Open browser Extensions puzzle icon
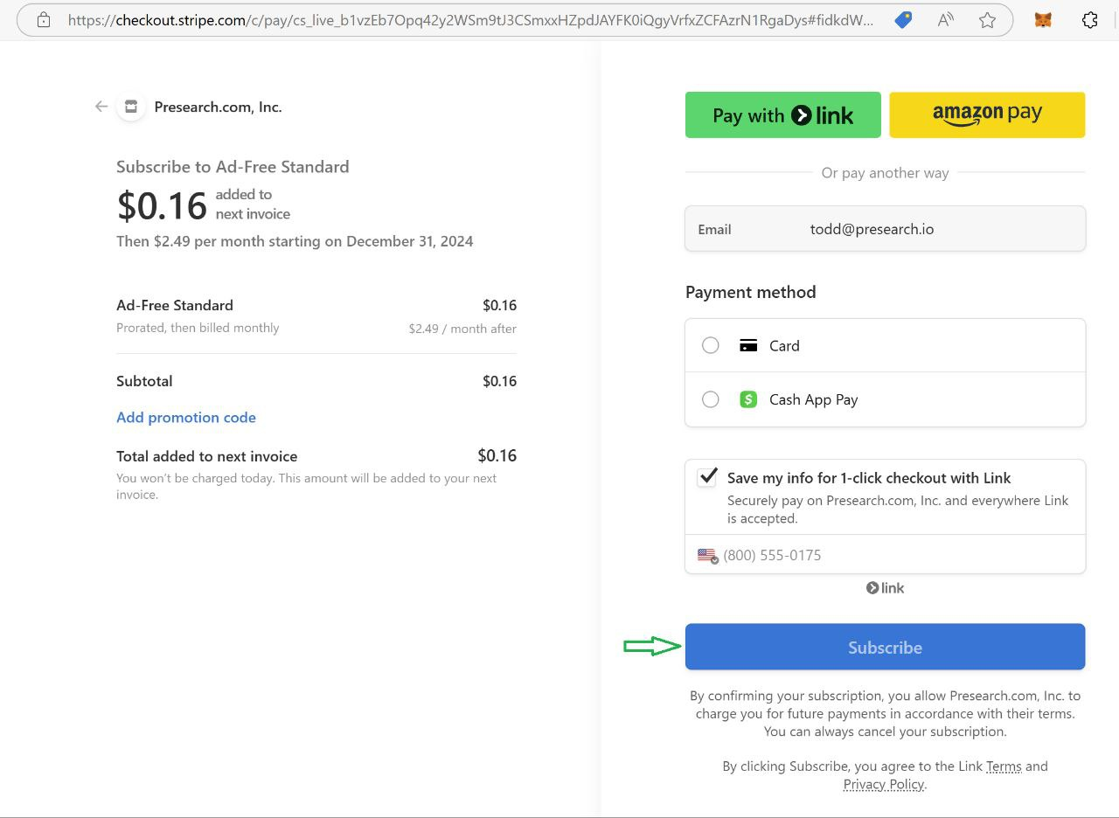The height and width of the screenshot is (818, 1119). pyautogui.click(x=1089, y=20)
